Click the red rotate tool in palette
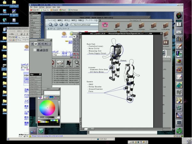The image size is (192, 144). coord(74,54)
